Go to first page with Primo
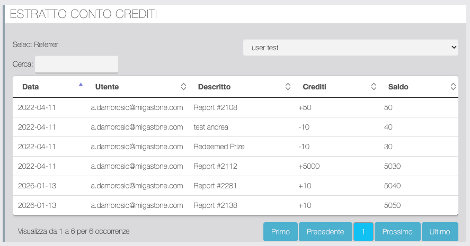470x246 pixels. pos(280,232)
